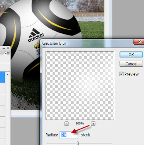Screen dimensions: 144x145
Task: Select the highlighted blue row in left panel
Action: (2, 77)
